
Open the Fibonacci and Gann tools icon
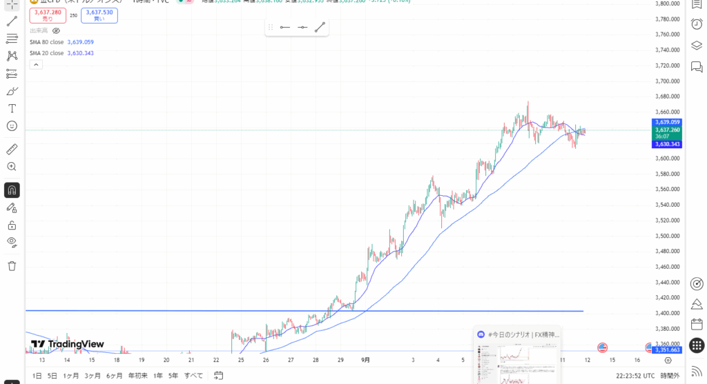pos(12,39)
